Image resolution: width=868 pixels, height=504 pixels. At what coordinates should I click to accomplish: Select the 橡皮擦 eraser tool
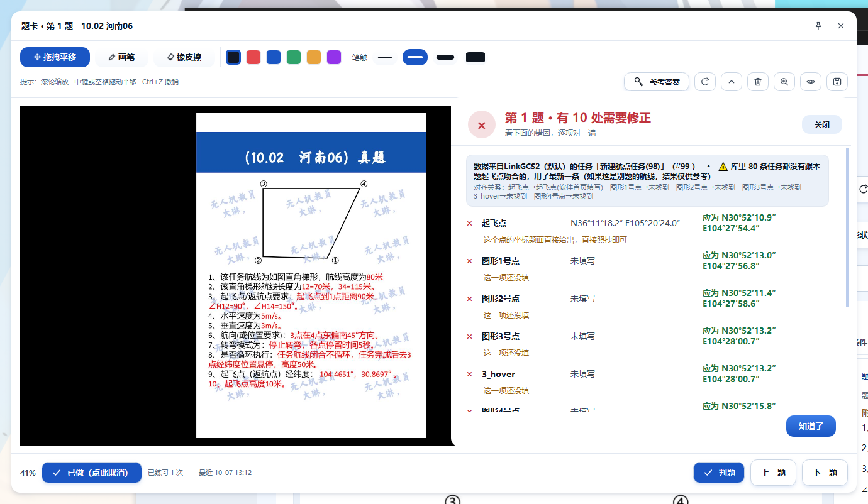[x=184, y=57]
